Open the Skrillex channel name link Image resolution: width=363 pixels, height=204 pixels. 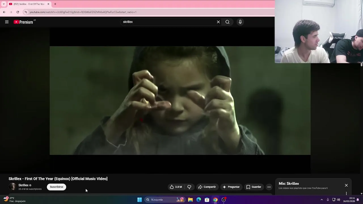pos(24,185)
